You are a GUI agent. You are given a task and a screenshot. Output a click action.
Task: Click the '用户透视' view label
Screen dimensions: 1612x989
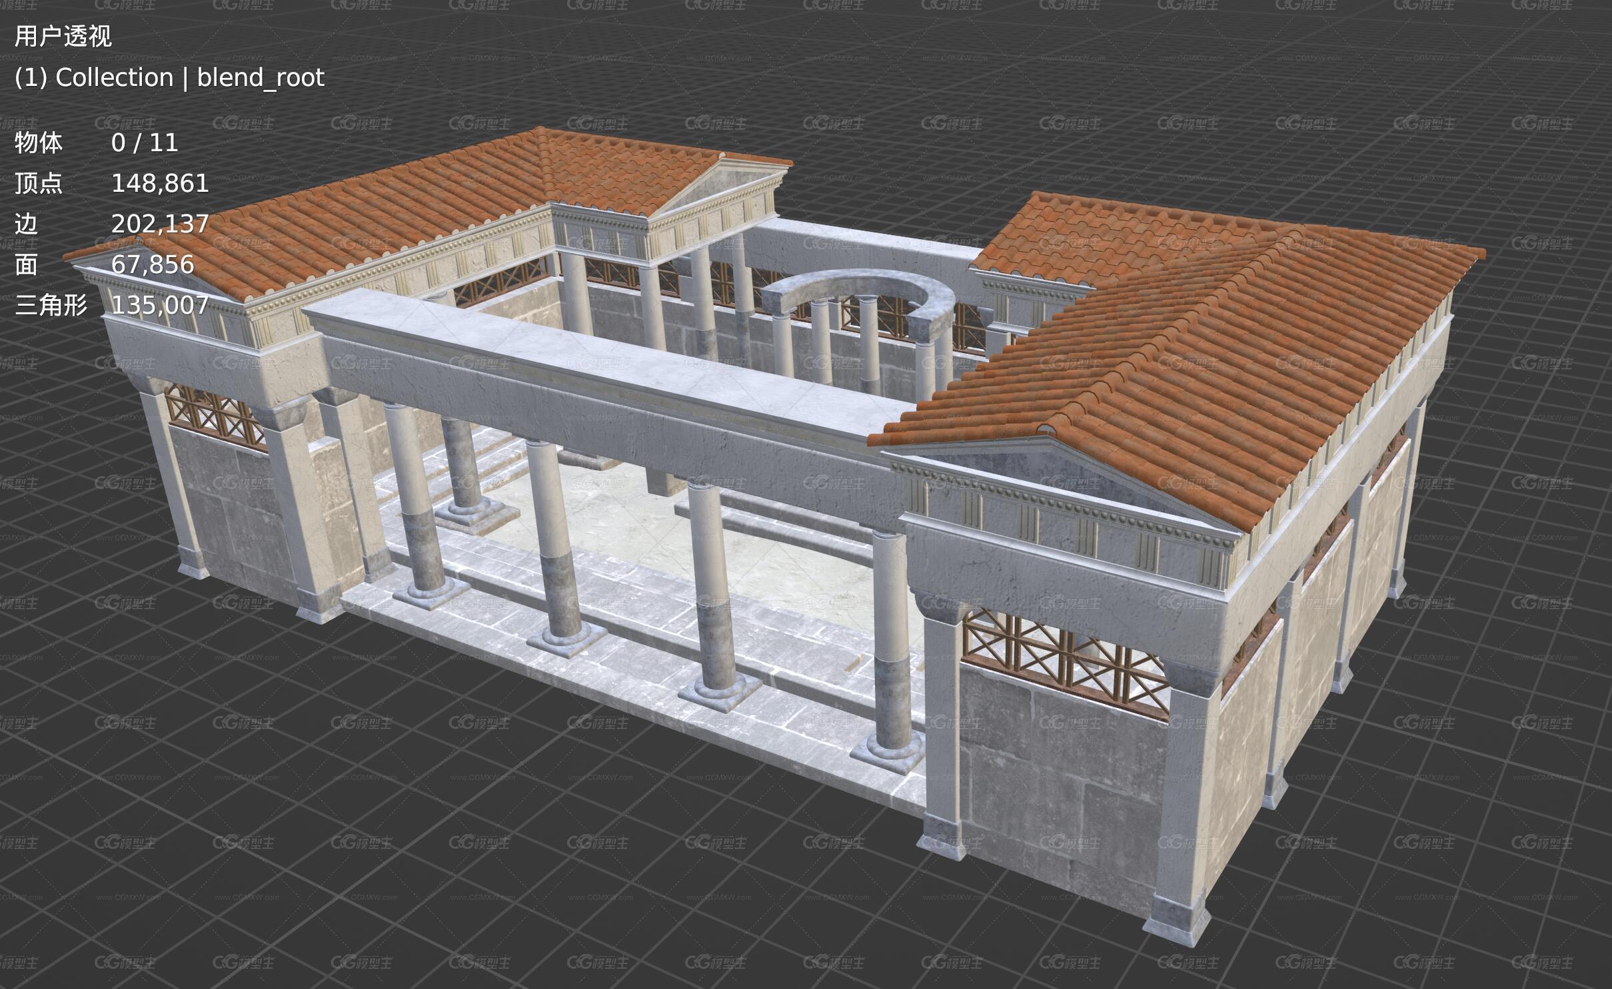pyautogui.click(x=63, y=36)
